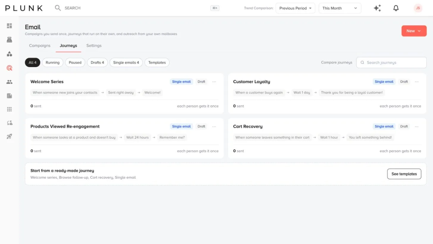
Task: Open the Previous Period trend dropdown
Action: (x=295, y=8)
